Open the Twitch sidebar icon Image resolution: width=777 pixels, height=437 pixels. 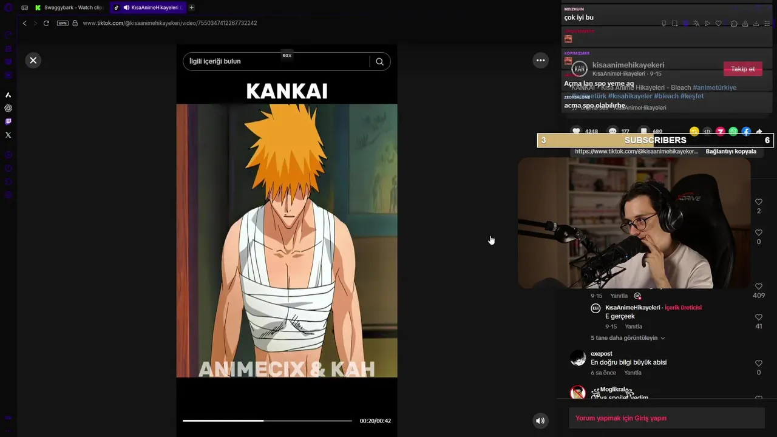tap(8, 121)
